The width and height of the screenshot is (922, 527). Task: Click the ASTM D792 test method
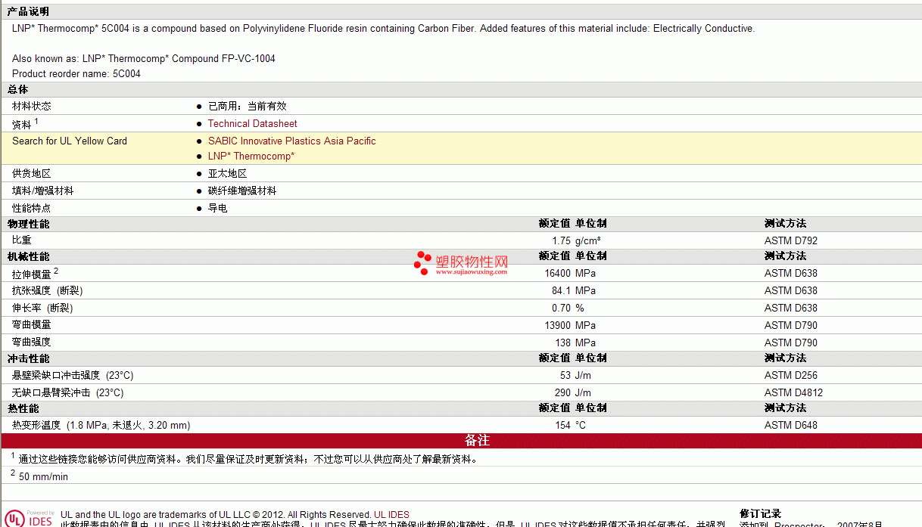tap(791, 240)
